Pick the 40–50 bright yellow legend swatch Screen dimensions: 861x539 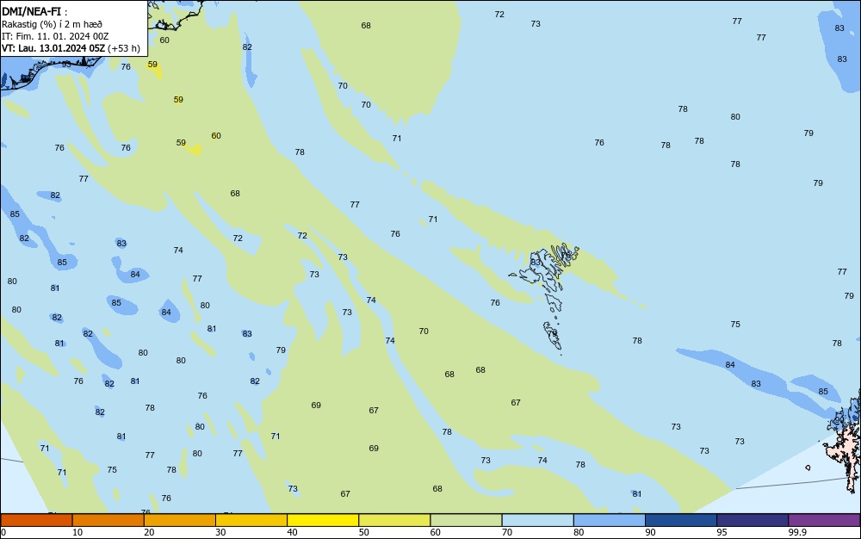tap(323, 520)
